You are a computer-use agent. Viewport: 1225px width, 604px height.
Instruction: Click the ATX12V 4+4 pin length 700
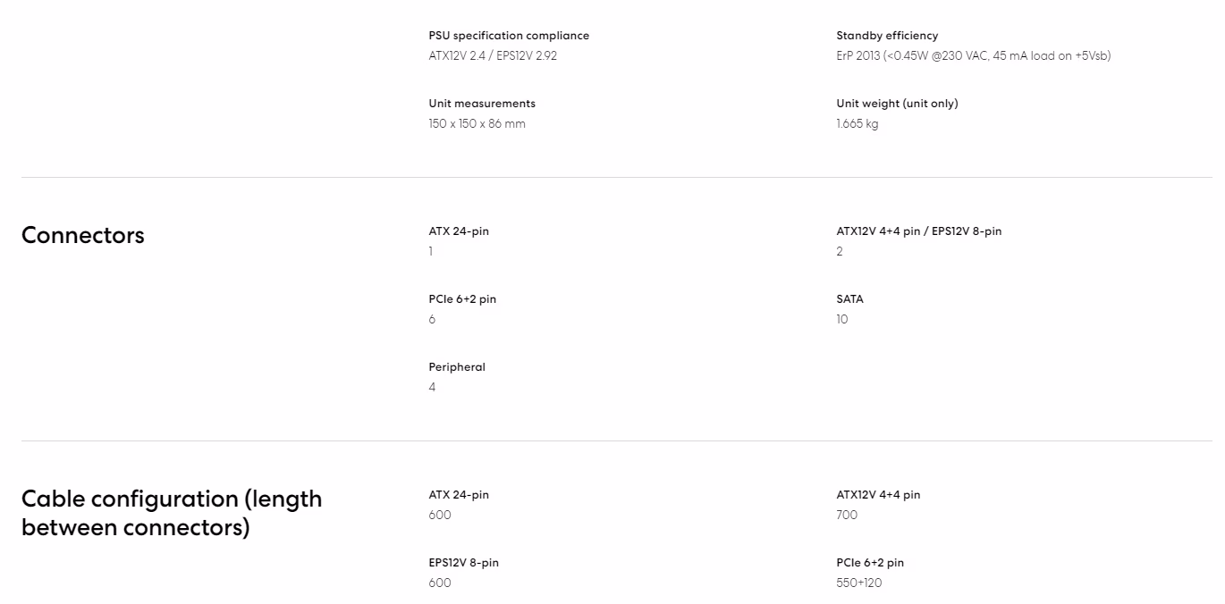(847, 515)
